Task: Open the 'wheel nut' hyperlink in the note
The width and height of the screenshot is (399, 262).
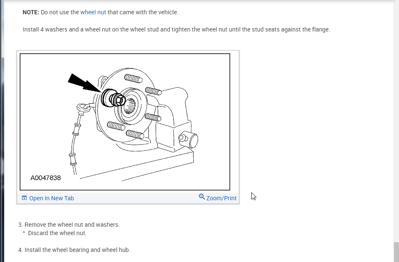Action: [x=93, y=12]
